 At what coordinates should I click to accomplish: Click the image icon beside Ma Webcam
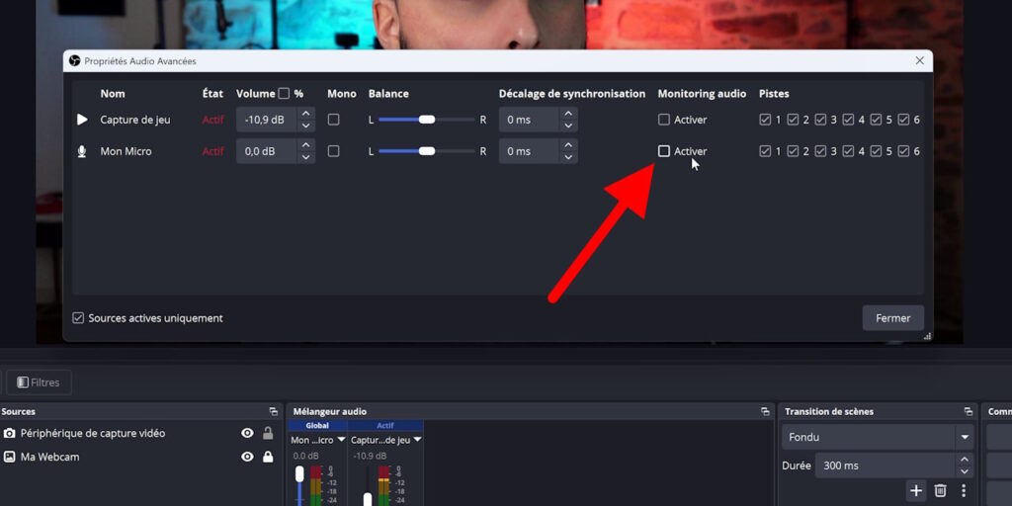pyautogui.click(x=9, y=457)
